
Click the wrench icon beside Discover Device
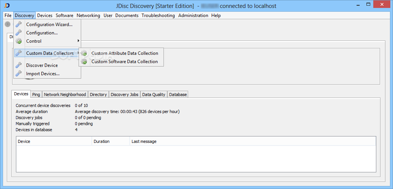(x=19, y=65)
